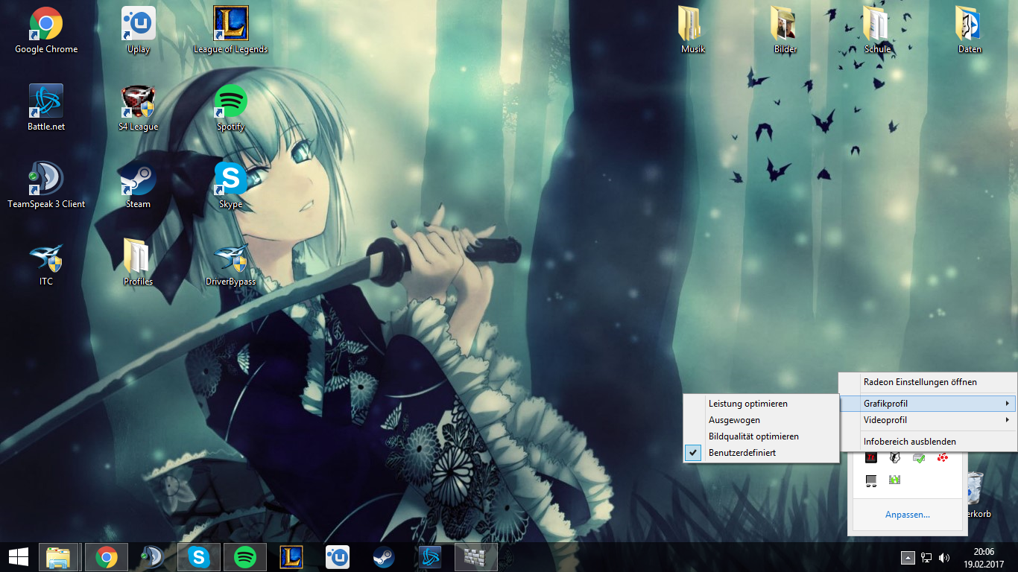Open network status in the system tray
The width and height of the screenshot is (1018, 572).
tap(926, 557)
